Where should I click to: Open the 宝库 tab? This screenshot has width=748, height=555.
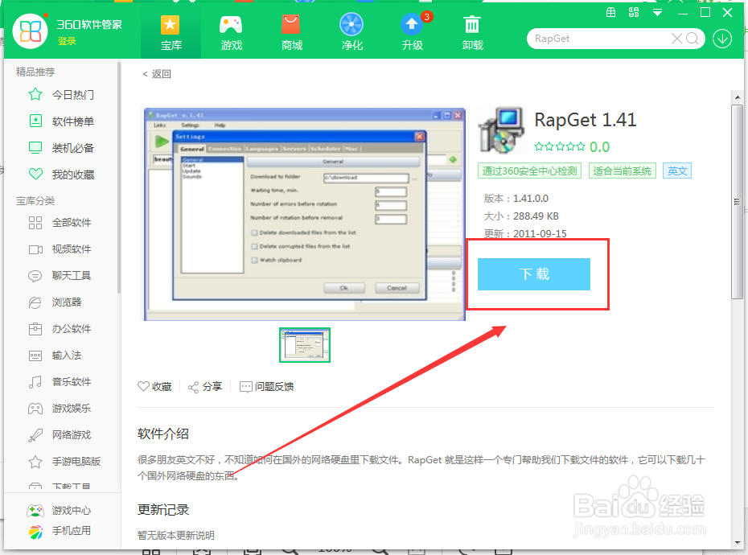(x=171, y=32)
